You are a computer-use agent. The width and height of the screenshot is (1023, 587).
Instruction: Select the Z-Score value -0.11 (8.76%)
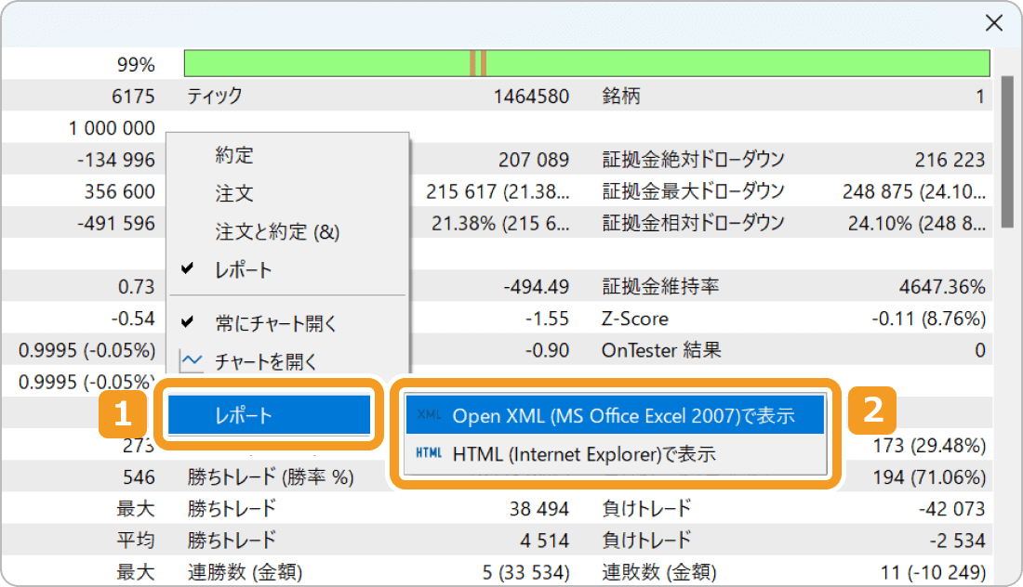pos(930,318)
